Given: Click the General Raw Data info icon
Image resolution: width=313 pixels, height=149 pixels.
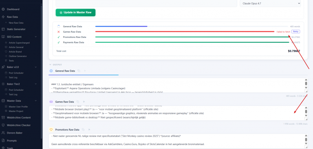Looking at the screenshot, I should 51,71.
